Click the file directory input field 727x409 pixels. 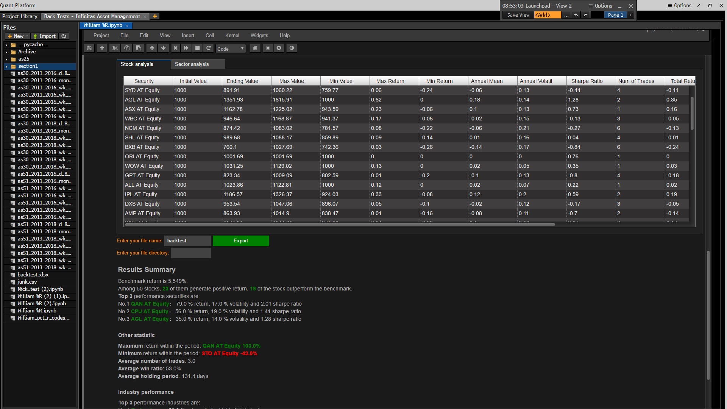coord(191,253)
